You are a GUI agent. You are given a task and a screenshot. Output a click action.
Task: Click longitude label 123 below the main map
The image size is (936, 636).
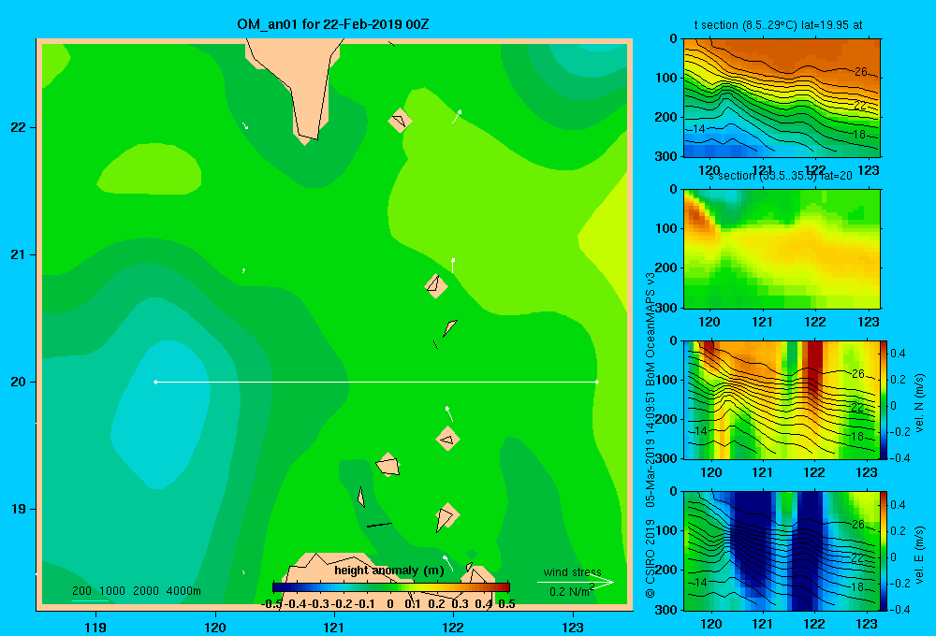pyautogui.click(x=573, y=627)
